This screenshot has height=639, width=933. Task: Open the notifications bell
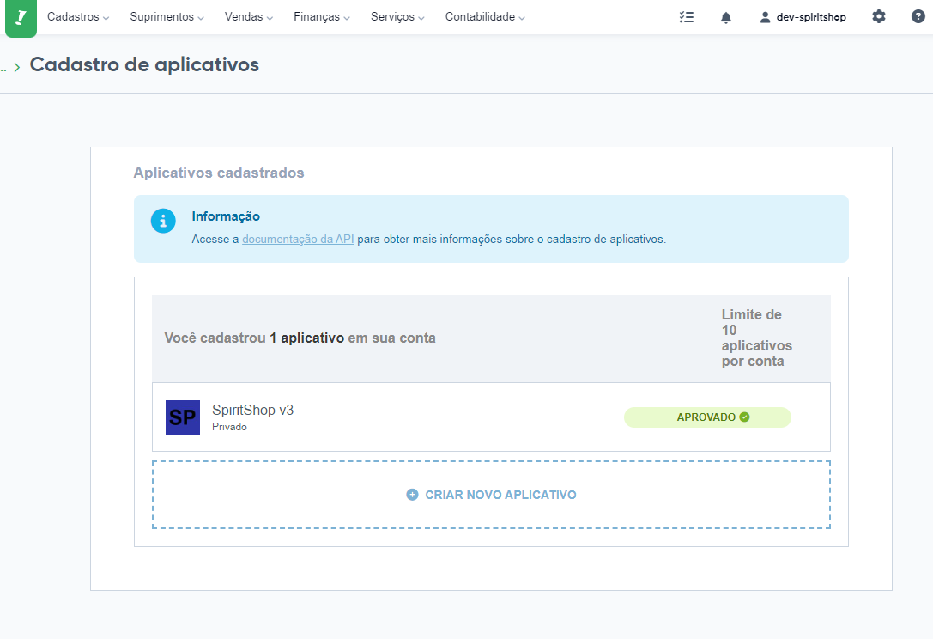726,18
